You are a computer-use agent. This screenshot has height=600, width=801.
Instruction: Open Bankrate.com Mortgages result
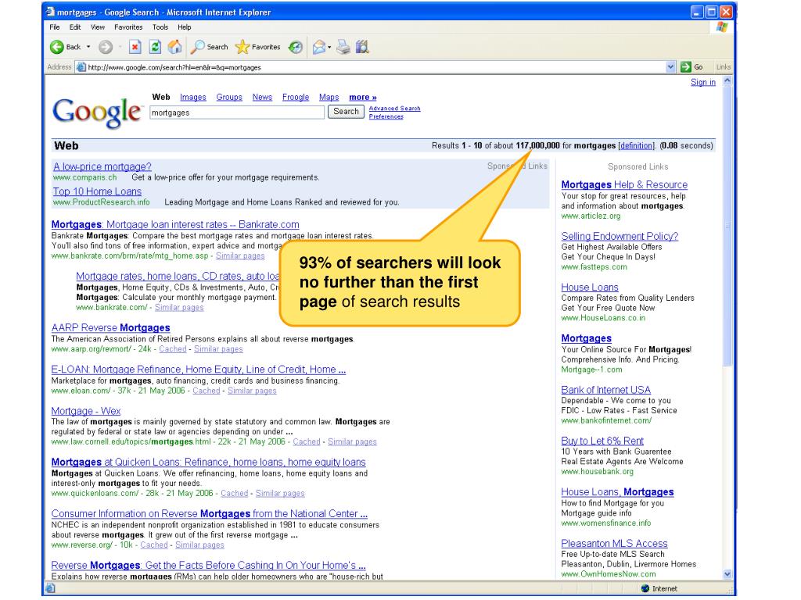pyautogui.click(x=175, y=224)
